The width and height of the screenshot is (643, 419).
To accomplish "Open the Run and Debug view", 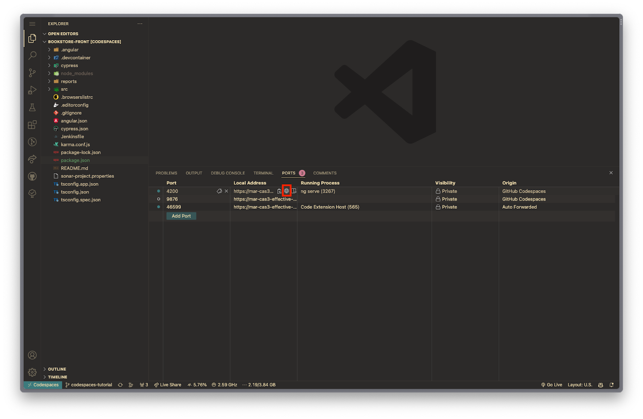I will click(32, 90).
